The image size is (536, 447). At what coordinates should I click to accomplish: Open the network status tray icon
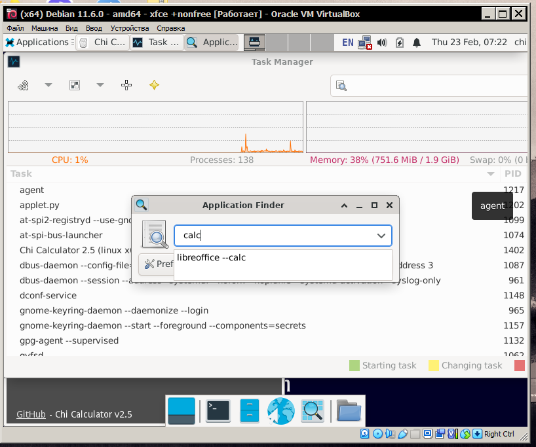pos(365,43)
